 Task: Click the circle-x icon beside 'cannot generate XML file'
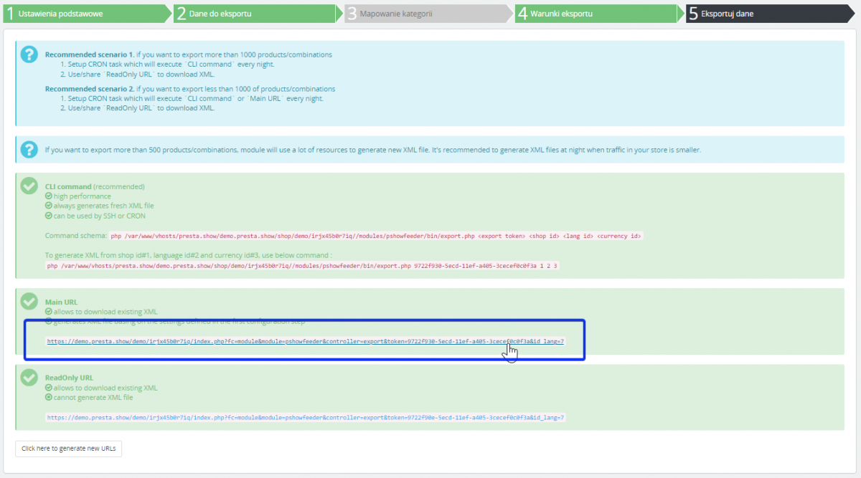click(48, 397)
